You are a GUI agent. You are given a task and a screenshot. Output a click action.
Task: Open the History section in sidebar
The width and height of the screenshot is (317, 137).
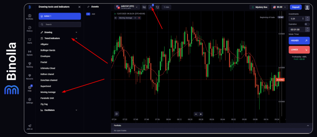30,29
